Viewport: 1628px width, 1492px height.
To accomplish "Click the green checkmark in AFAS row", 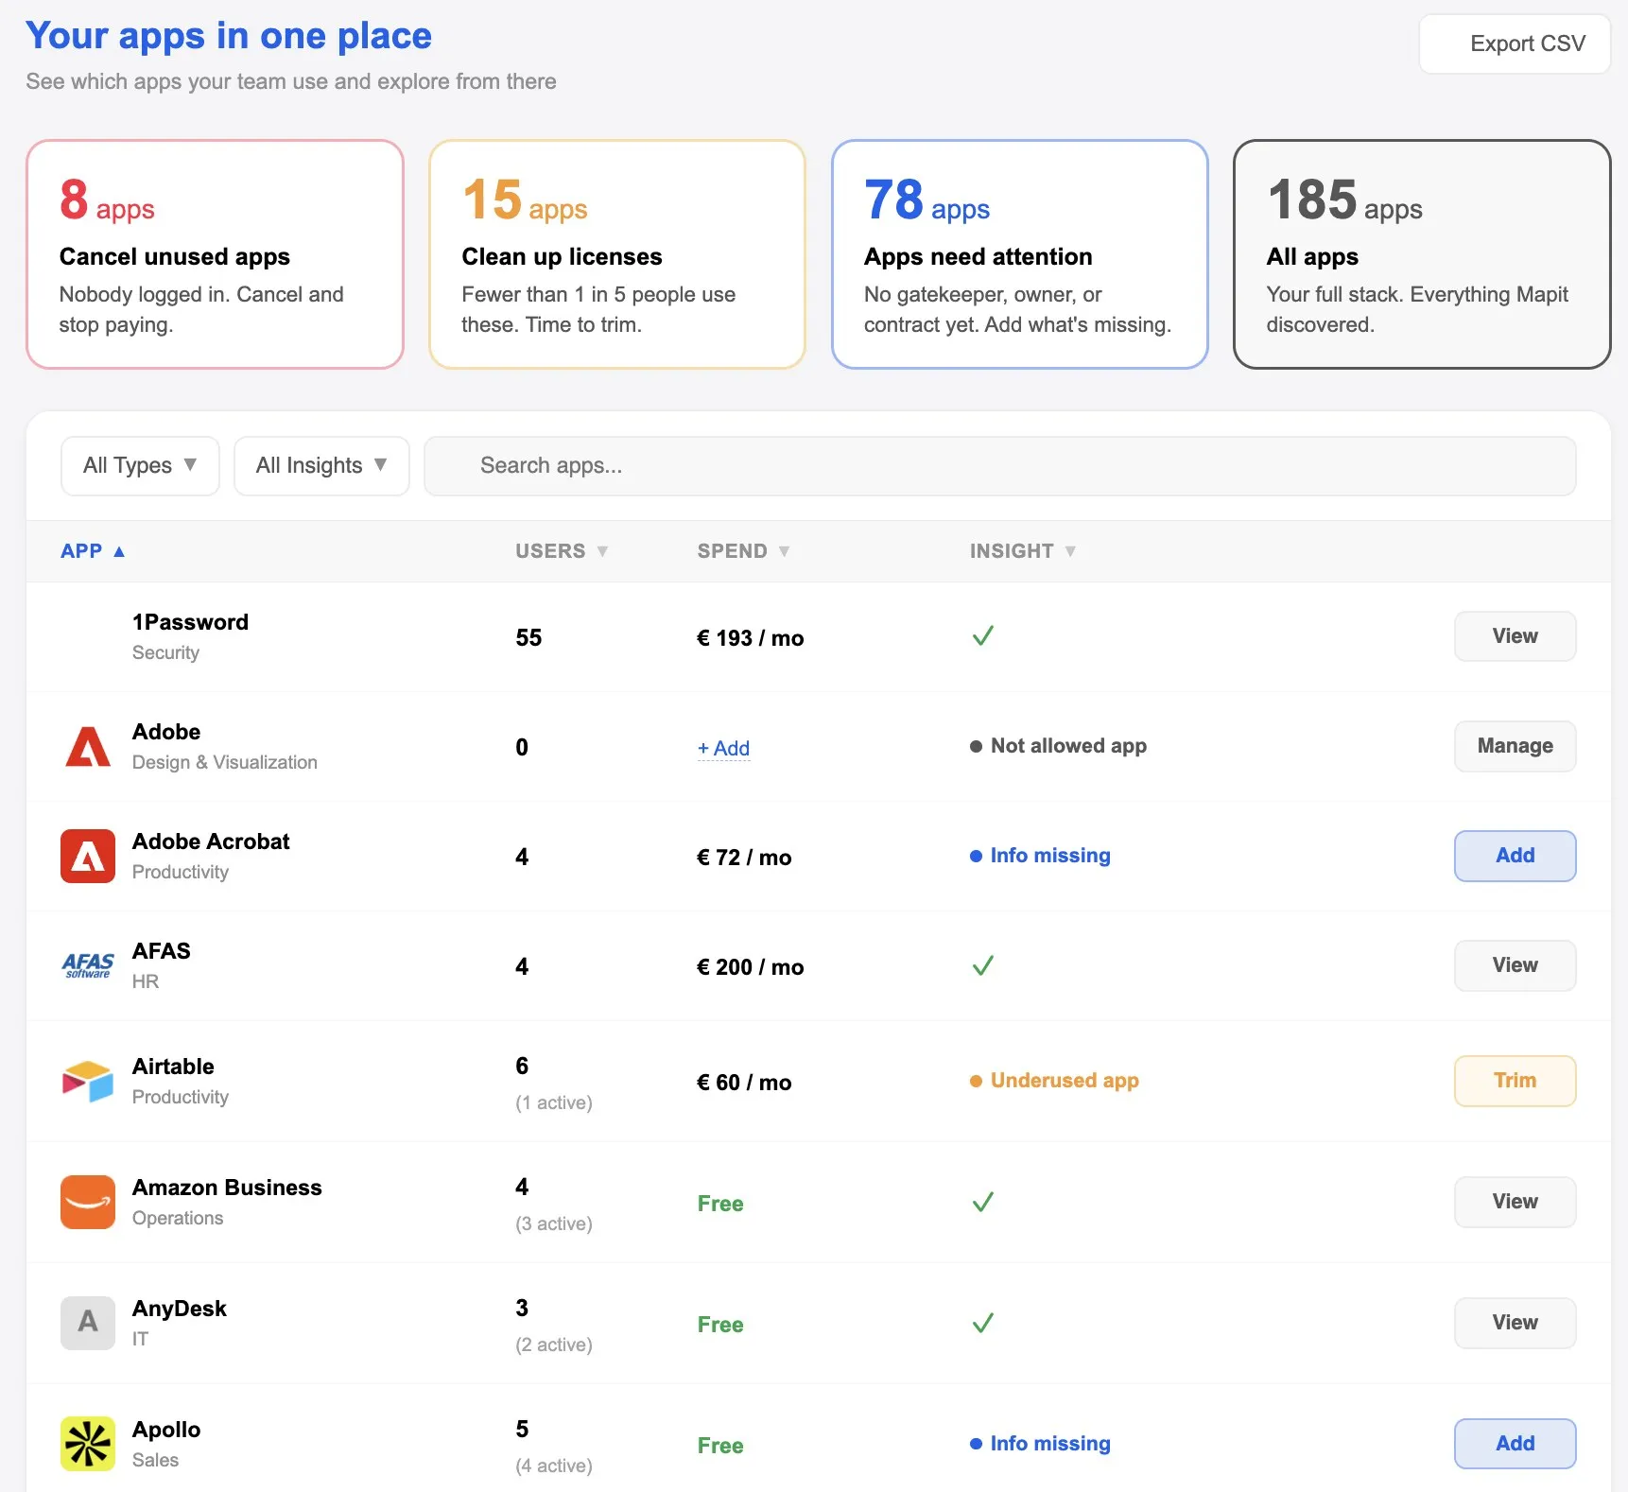I will click(983, 965).
